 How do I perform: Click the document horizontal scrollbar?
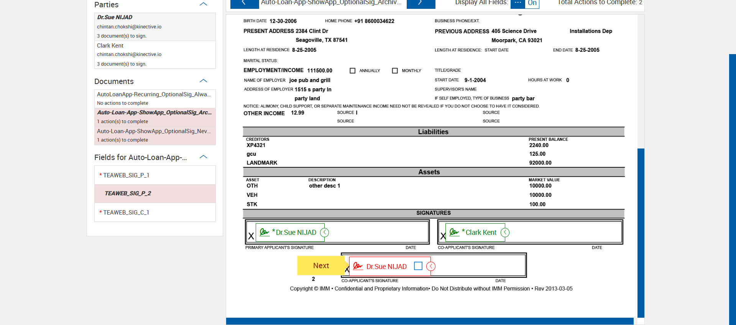click(430, 321)
